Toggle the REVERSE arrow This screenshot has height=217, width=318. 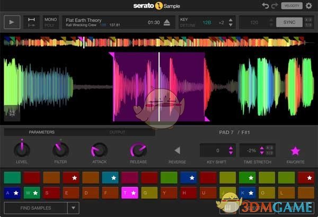tap(177, 150)
